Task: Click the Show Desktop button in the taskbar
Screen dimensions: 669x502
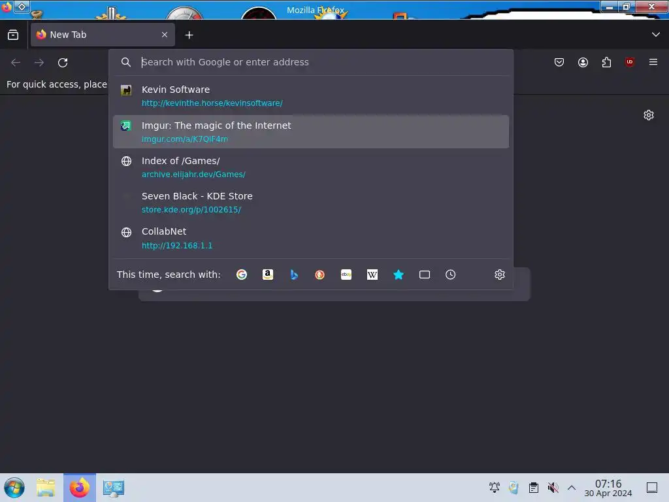Action: pos(652,488)
